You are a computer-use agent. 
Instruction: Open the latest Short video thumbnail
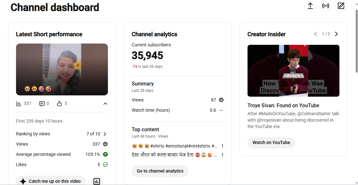[62, 69]
